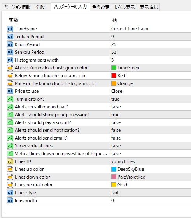Click Alerts should send email icon

pos(10,138)
